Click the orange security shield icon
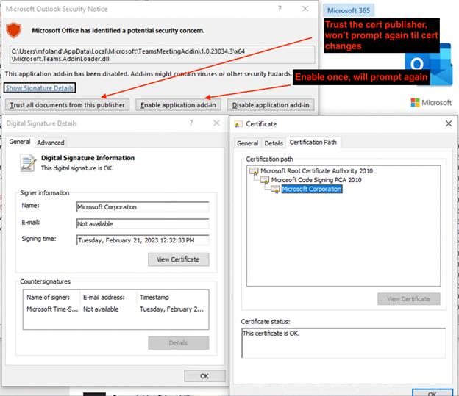Screen dimensions: 459x396 tap(14, 30)
